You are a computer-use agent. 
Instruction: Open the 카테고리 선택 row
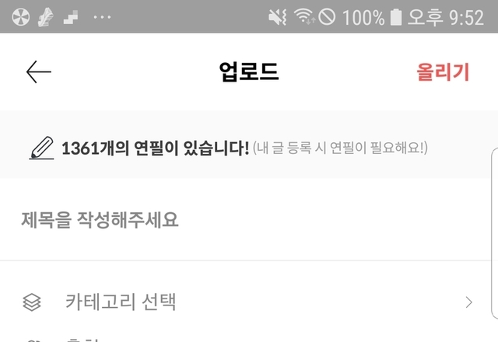249,302
